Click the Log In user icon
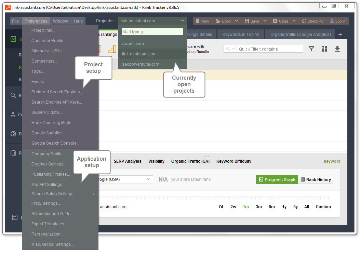 pos(332,21)
